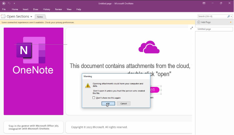
Task: Click the plus icon next to Add Page
Action: click(199, 22)
